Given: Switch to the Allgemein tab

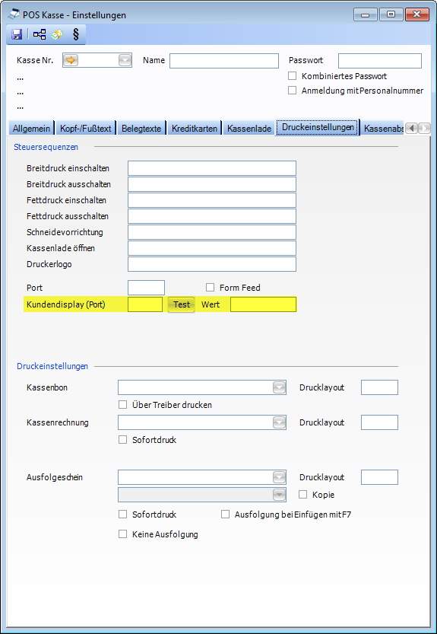Looking at the screenshot, I should click(31, 128).
